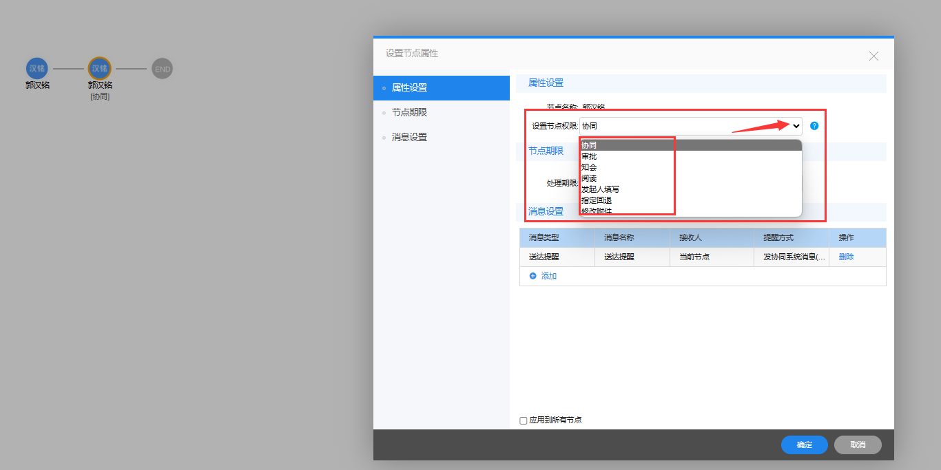Click the END workflow node
Screen dimensions: 941x470
point(162,69)
